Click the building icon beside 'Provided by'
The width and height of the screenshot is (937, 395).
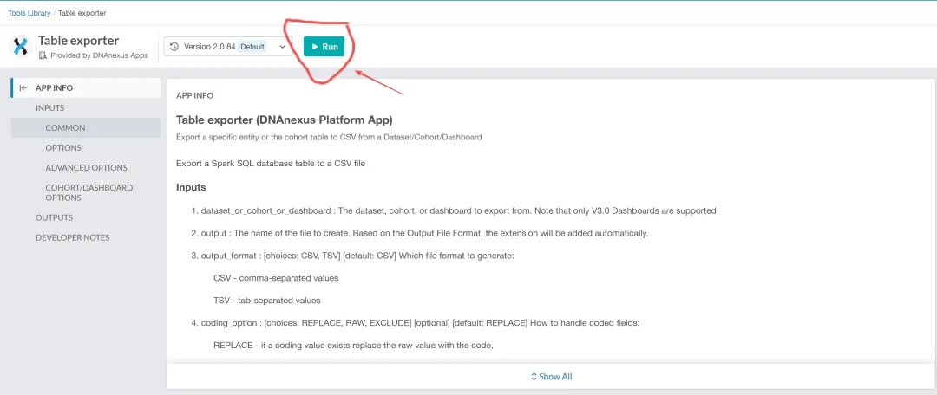[x=43, y=55]
